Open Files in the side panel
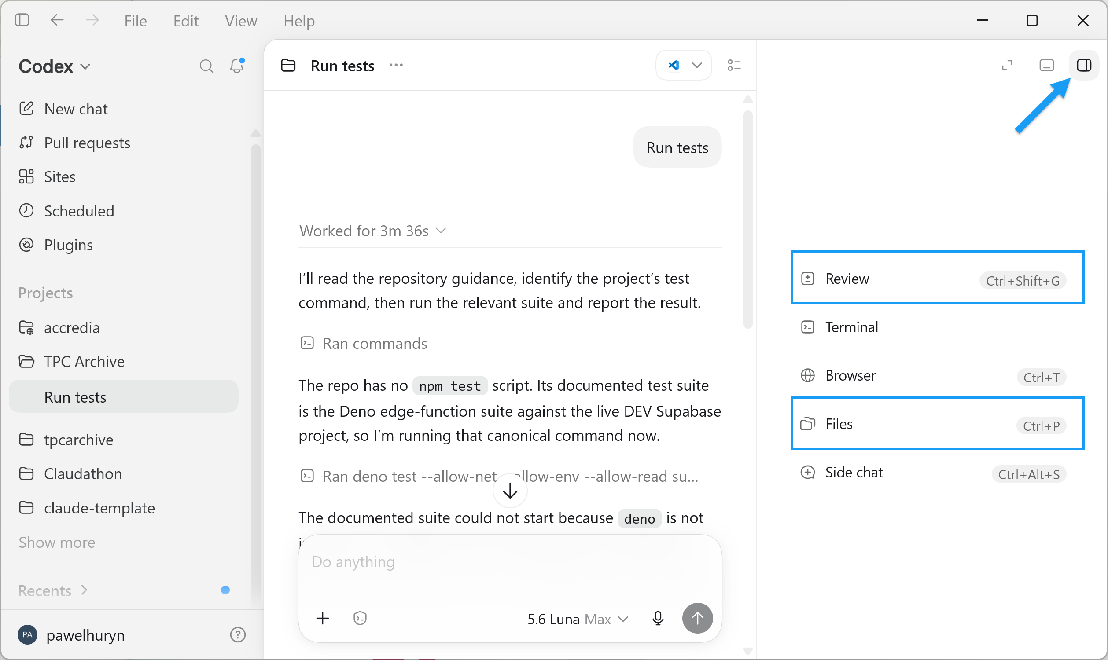This screenshot has height=660, width=1108. (938, 423)
